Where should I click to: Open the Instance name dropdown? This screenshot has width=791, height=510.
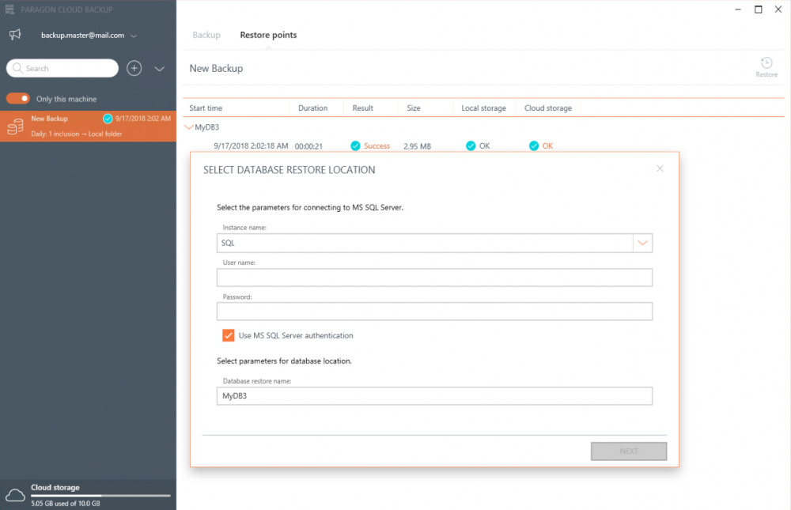[642, 243]
